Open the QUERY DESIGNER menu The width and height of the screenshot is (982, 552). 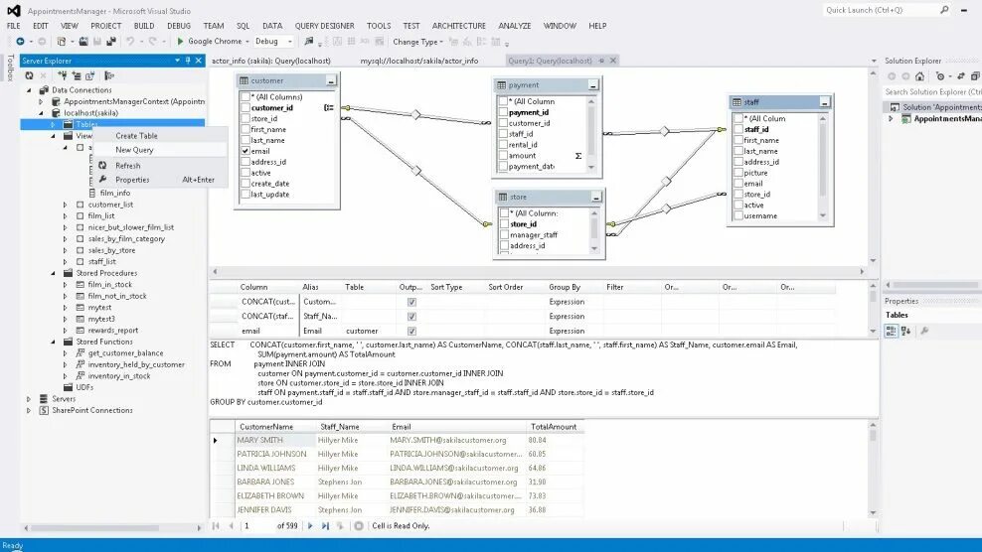324,26
